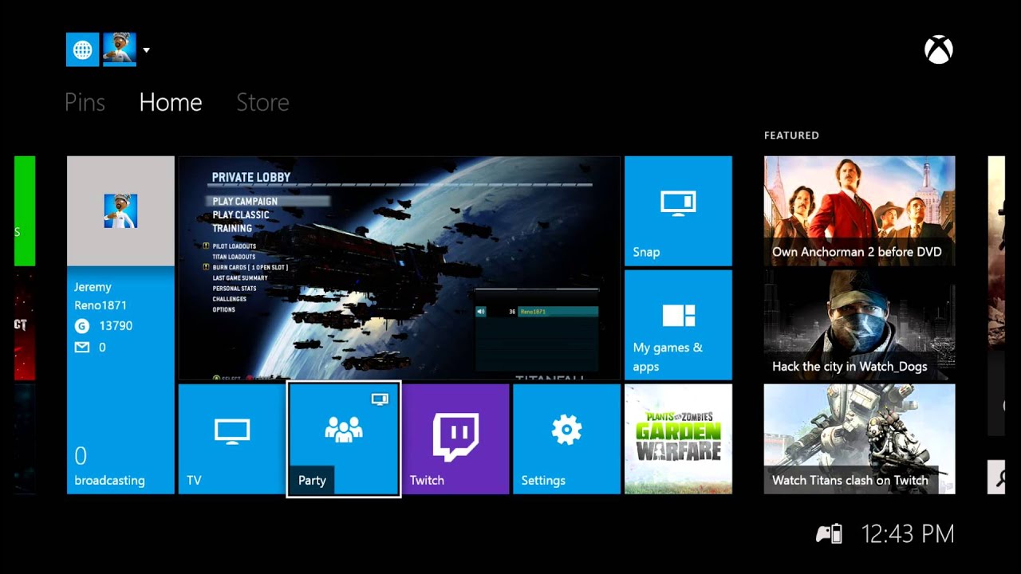Click the snapped indicator on Party tile
The height and width of the screenshot is (574, 1021).
coord(380,399)
